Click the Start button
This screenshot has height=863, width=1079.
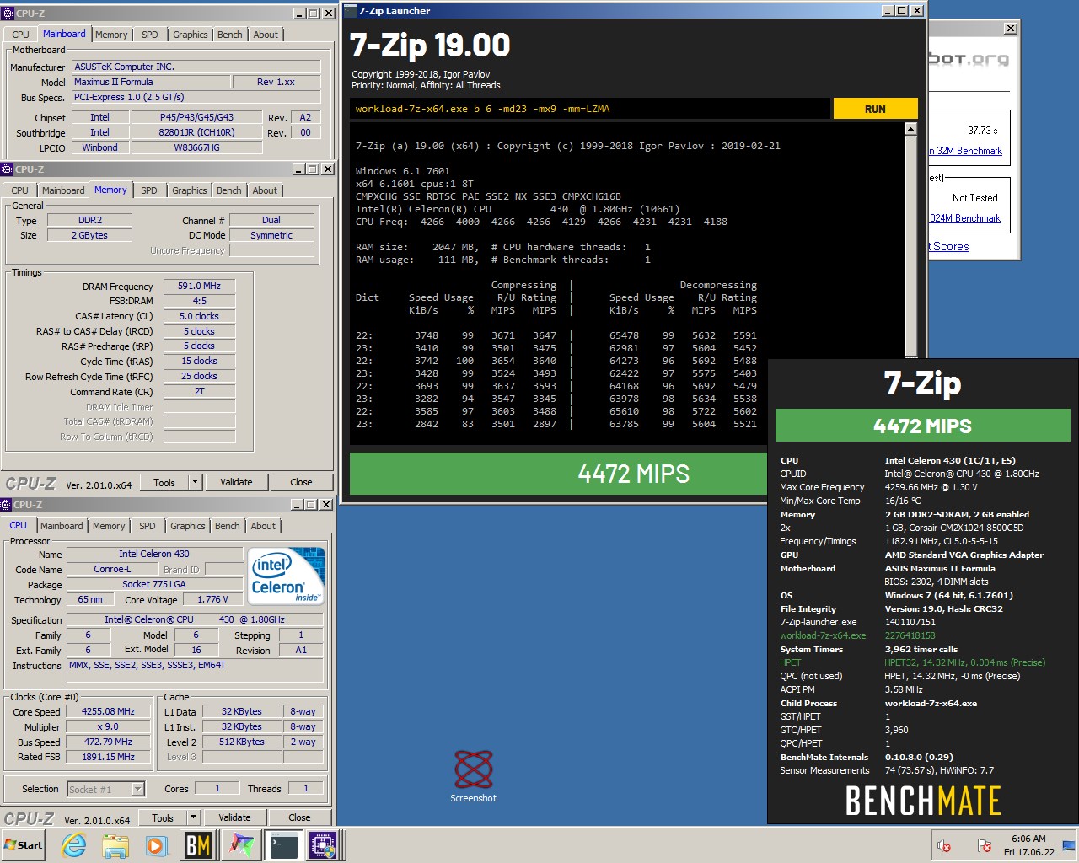click(x=24, y=844)
